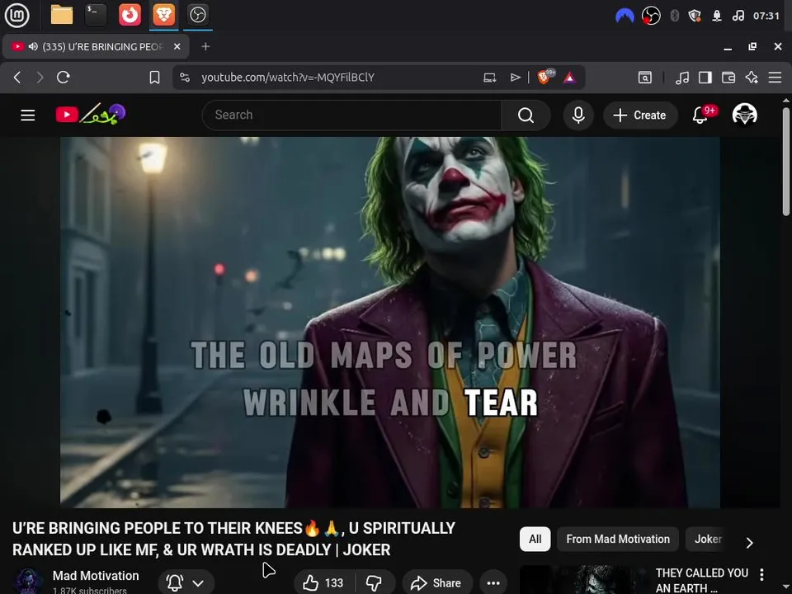Click the install app icon in address bar
Viewport: 792px width, 594px height.
(489, 78)
